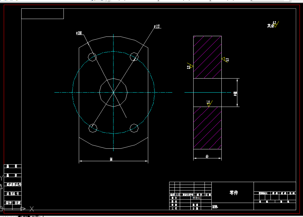Pick the roughness symbol on section's right face

point(225,59)
